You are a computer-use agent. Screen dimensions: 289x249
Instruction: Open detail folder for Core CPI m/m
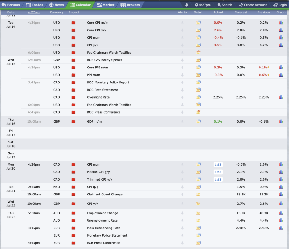pos(198,22)
